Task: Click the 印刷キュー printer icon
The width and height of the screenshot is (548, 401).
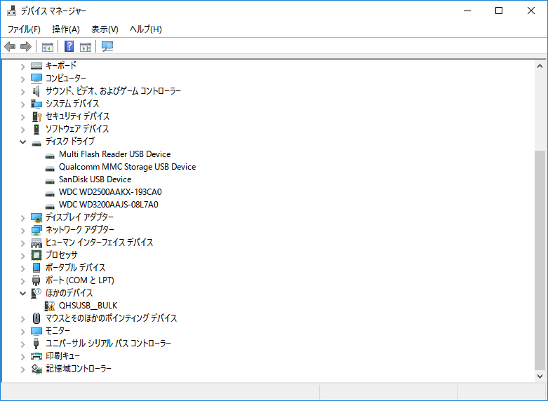Action: (x=36, y=356)
